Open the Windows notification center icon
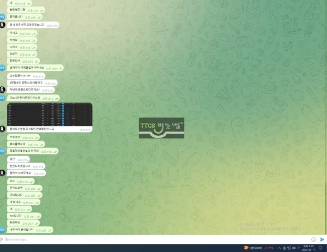The image size is (327, 252). (x=320, y=248)
